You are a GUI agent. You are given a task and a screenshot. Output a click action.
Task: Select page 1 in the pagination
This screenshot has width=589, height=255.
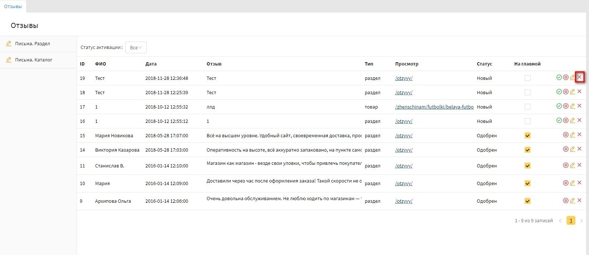tap(571, 221)
